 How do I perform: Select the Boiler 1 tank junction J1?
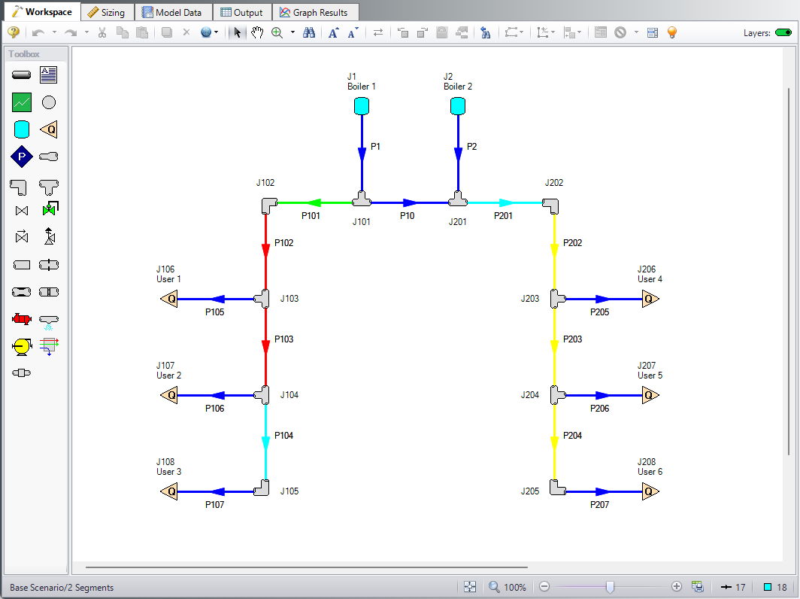[x=362, y=106]
